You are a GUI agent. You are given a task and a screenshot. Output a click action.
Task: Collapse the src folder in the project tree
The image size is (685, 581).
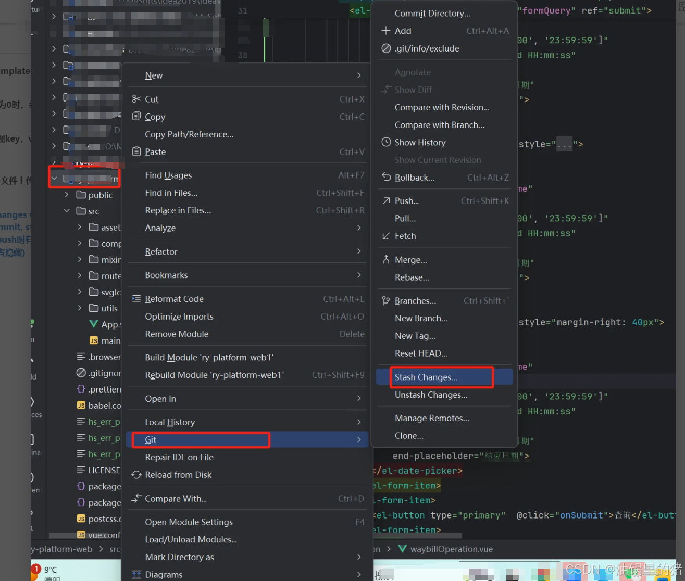67,211
